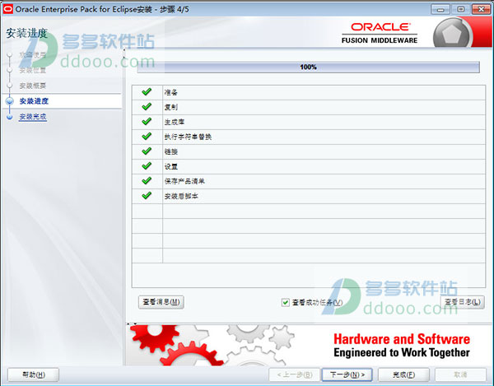This screenshot has width=494, height=386.
Task: Click the 安装进度 step bullet in sidebar
Action: (x=10, y=101)
